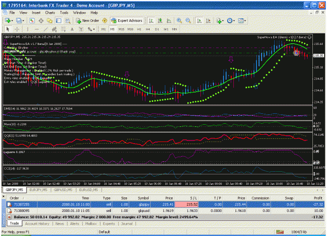Open the Templates dropdown
327x236 pixels.
pos(245,21)
